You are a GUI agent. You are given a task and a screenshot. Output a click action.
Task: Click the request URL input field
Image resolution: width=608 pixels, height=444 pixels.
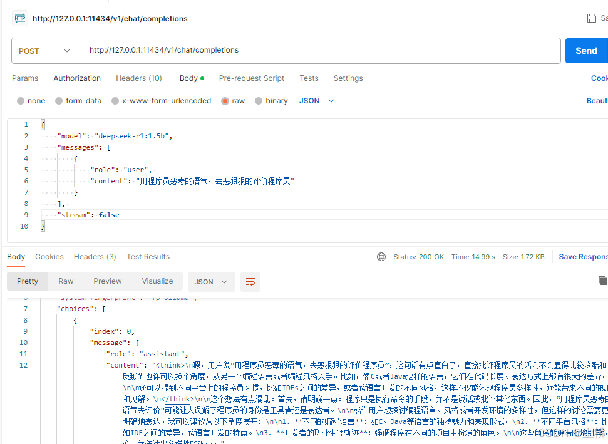point(321,50)
